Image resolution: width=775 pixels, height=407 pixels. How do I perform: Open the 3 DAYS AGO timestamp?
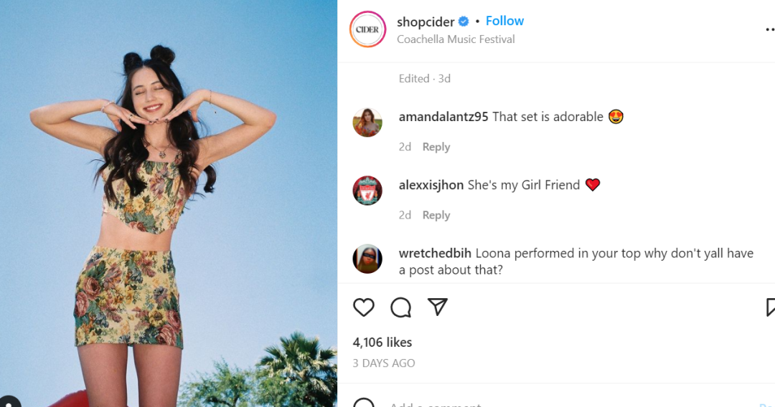coord(384,363)
